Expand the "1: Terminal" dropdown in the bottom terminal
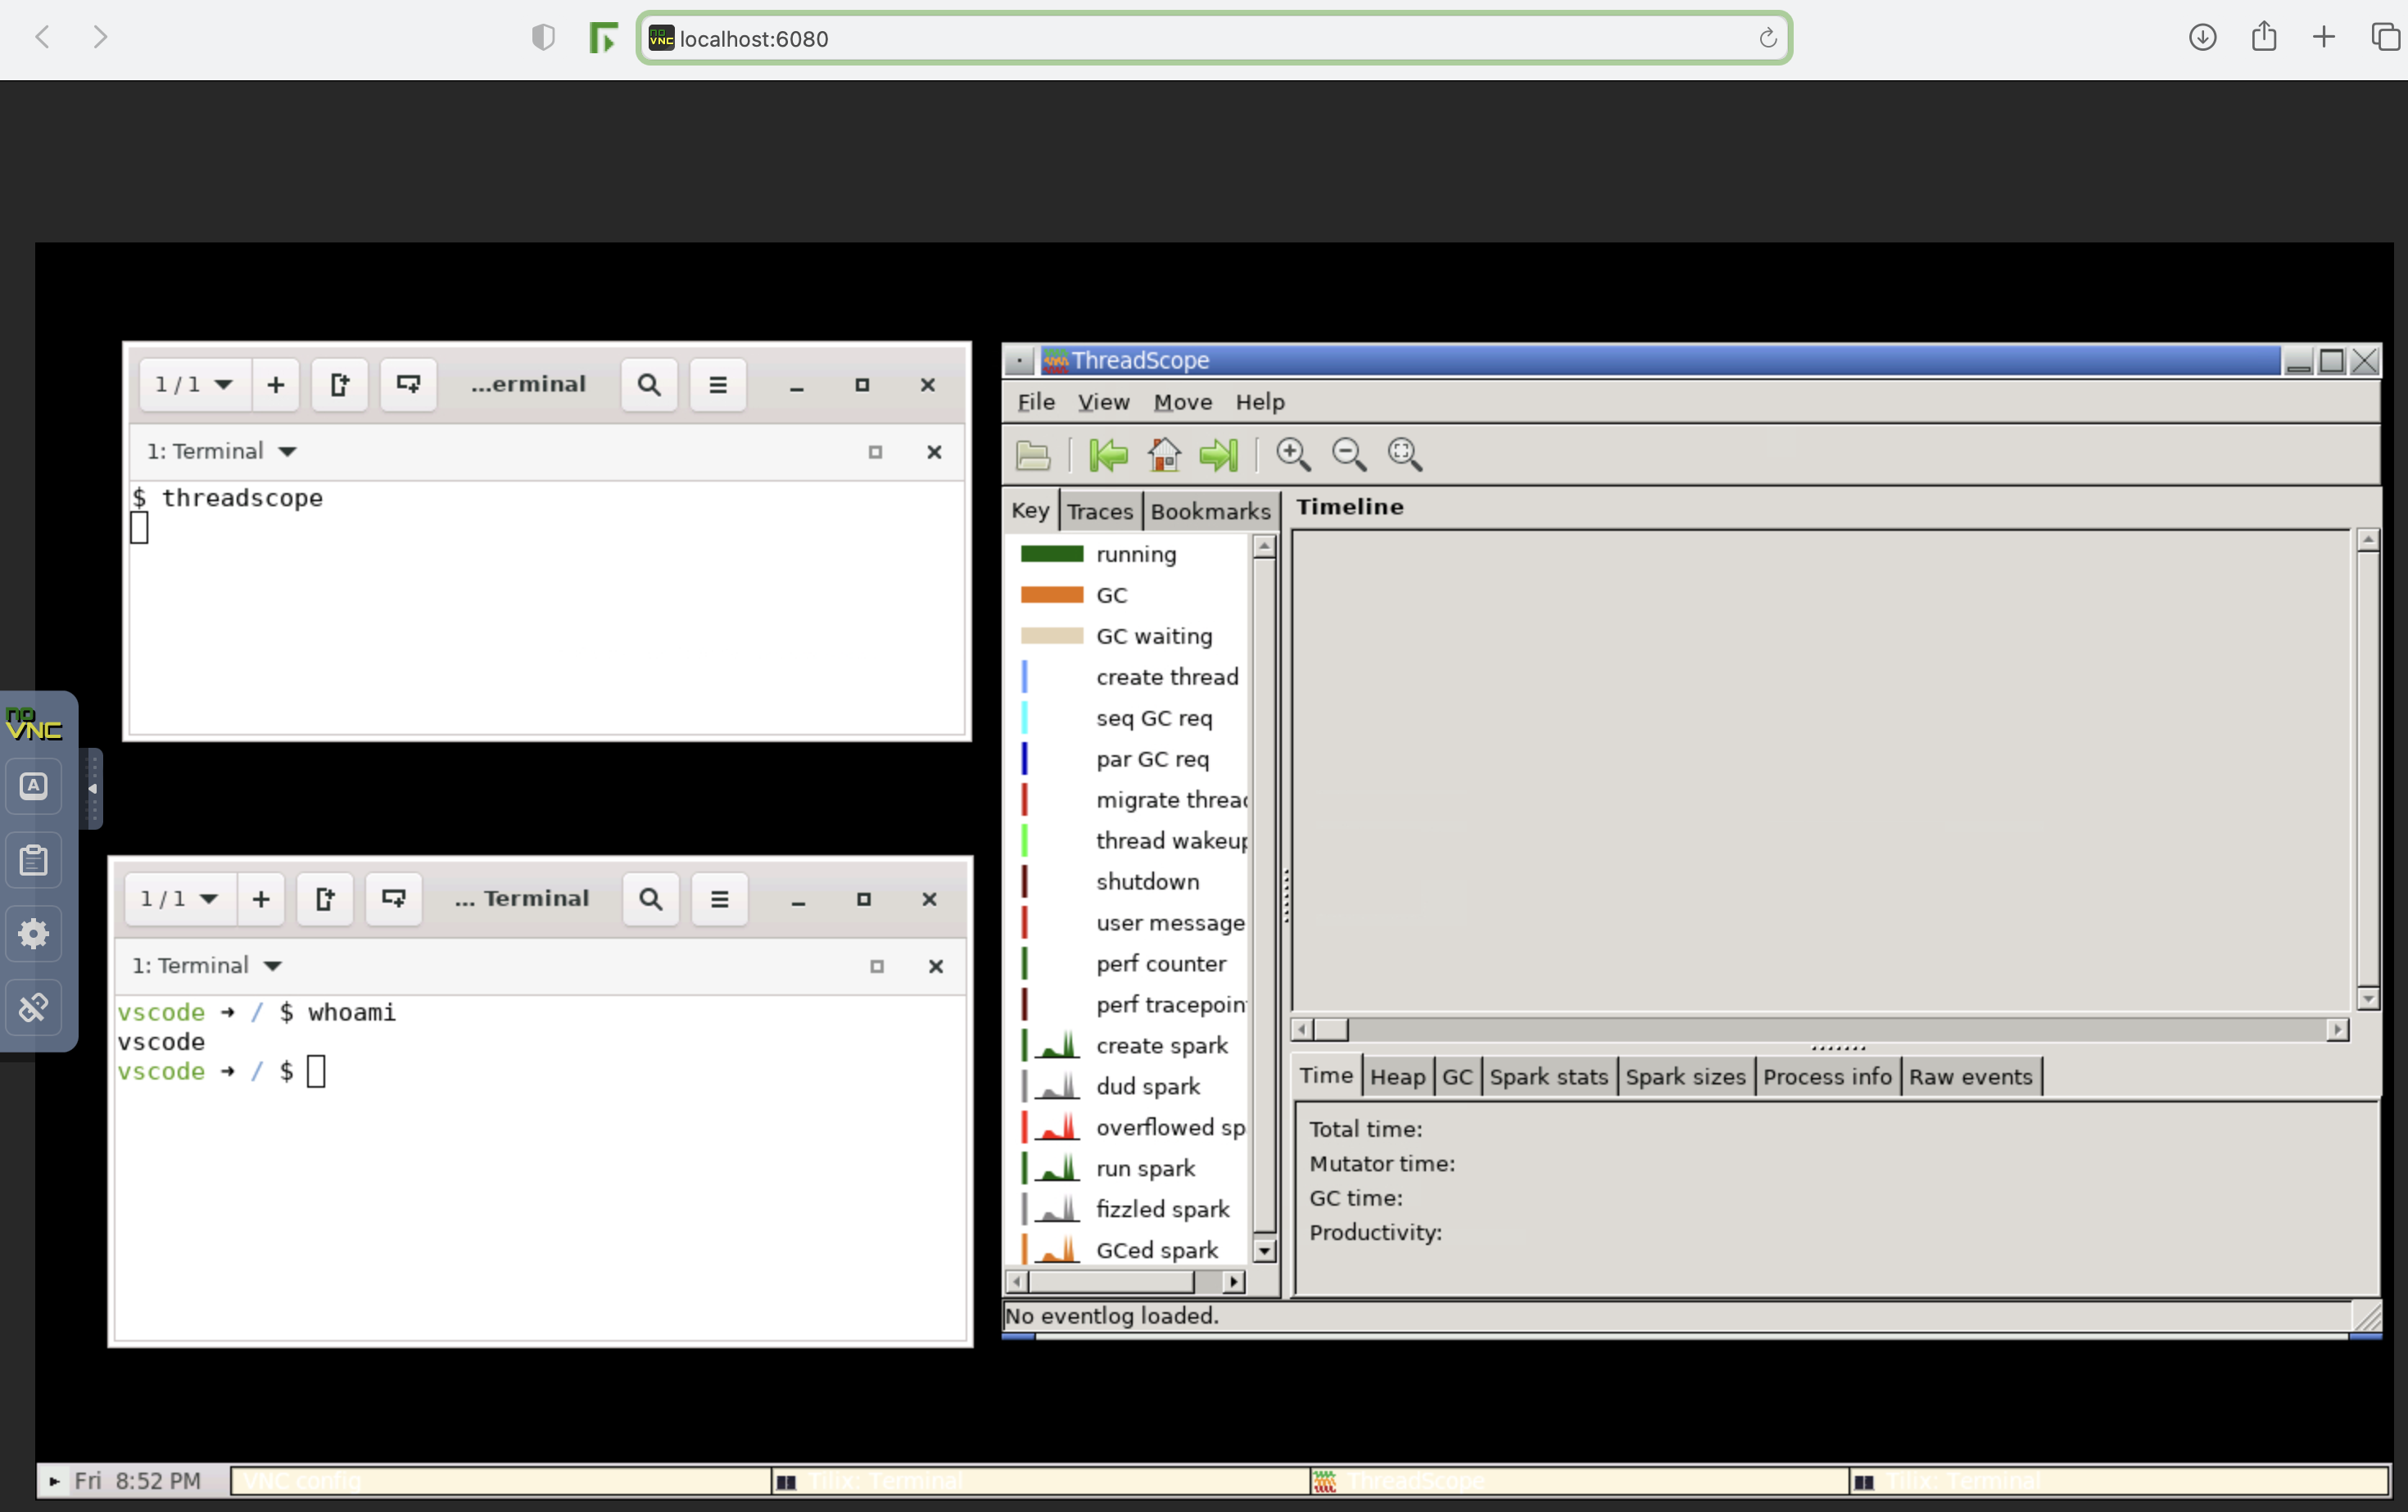 coord(272,966)
